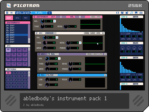Switch to the PAT tab

pos(26,18)
